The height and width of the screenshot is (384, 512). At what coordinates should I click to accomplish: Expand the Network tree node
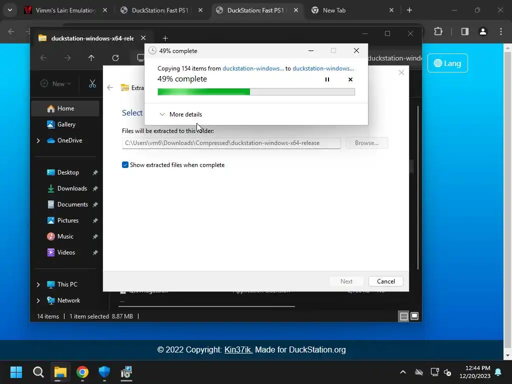pos(38,300)
